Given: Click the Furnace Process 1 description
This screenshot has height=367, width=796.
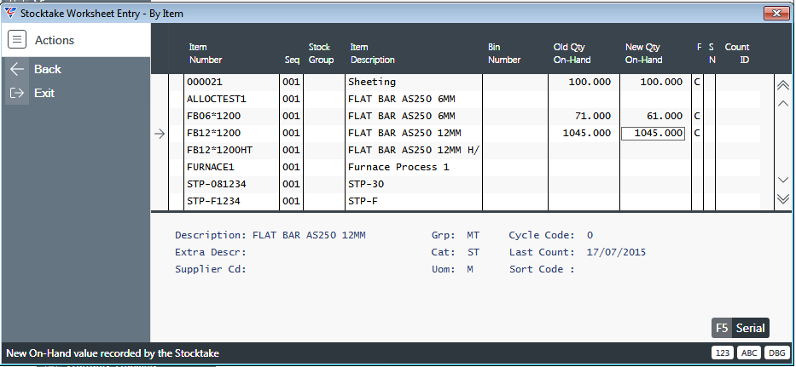Looking at the screenshot, I should coord(398,167).
